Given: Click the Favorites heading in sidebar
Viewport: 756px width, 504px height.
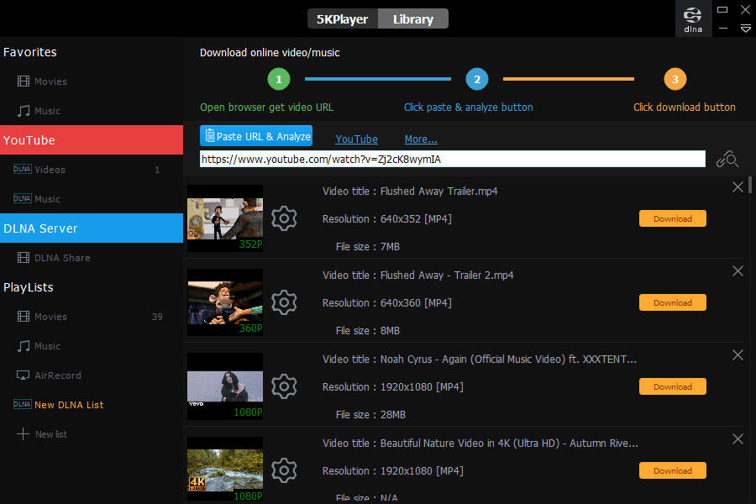Looking at the screenshot, I should click(30, 52).
